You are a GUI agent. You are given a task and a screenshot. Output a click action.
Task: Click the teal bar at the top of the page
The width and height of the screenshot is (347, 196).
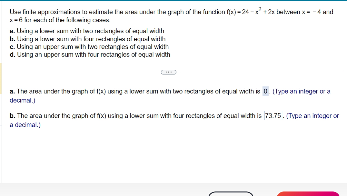pos(173,1)
